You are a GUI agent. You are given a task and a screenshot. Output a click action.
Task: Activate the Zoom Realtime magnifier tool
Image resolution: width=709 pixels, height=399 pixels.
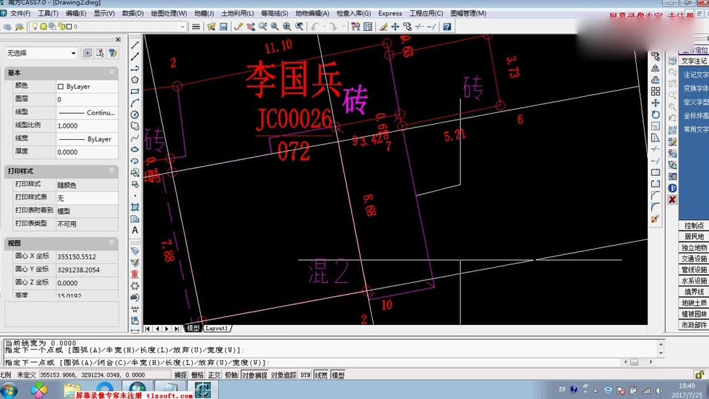(263, 27)
